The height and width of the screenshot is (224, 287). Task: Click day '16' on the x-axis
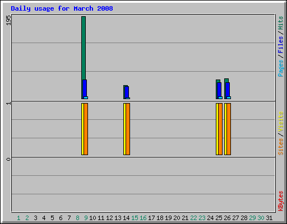[143, 218]
